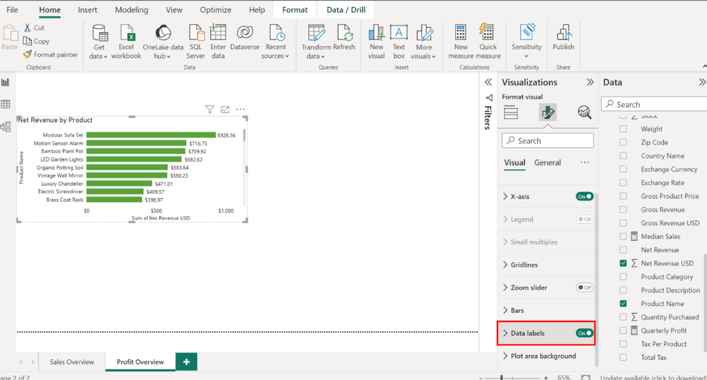Turn off the Data labels toggle

click(x=584, y=333)
